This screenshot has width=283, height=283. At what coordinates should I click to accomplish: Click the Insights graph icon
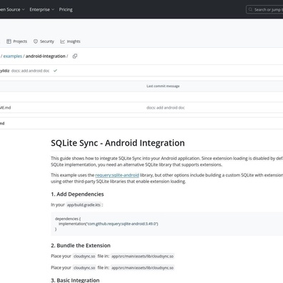(x=62, y=41)
